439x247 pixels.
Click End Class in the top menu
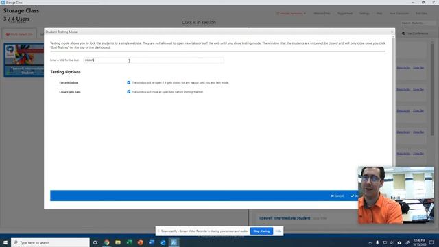pyautogui.click(x=421, y=14)
